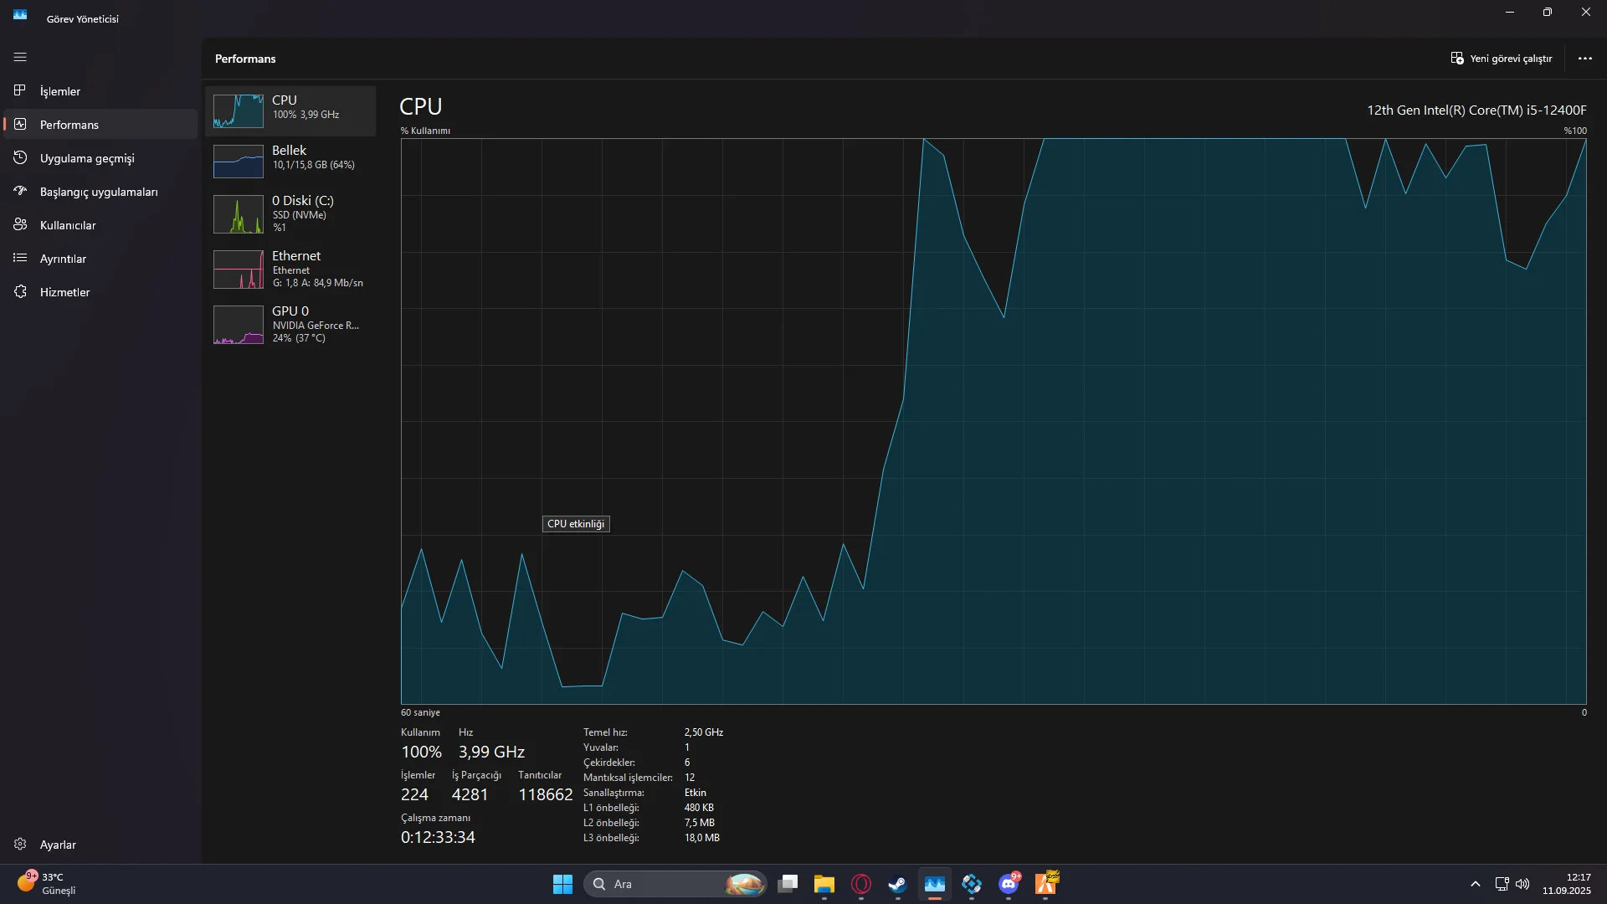
Task: Open the three-dots more options menu
Action: [x=1584, y=59]
